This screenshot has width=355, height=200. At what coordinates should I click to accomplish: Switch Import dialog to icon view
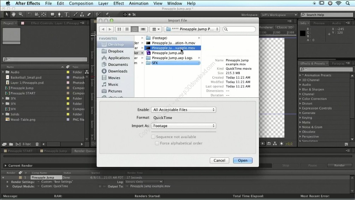click(x=119, y=29)
